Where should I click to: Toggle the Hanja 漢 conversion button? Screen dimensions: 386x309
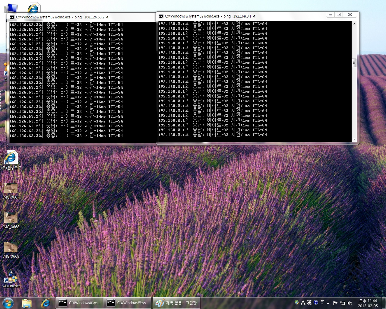[x=309, y=302]
